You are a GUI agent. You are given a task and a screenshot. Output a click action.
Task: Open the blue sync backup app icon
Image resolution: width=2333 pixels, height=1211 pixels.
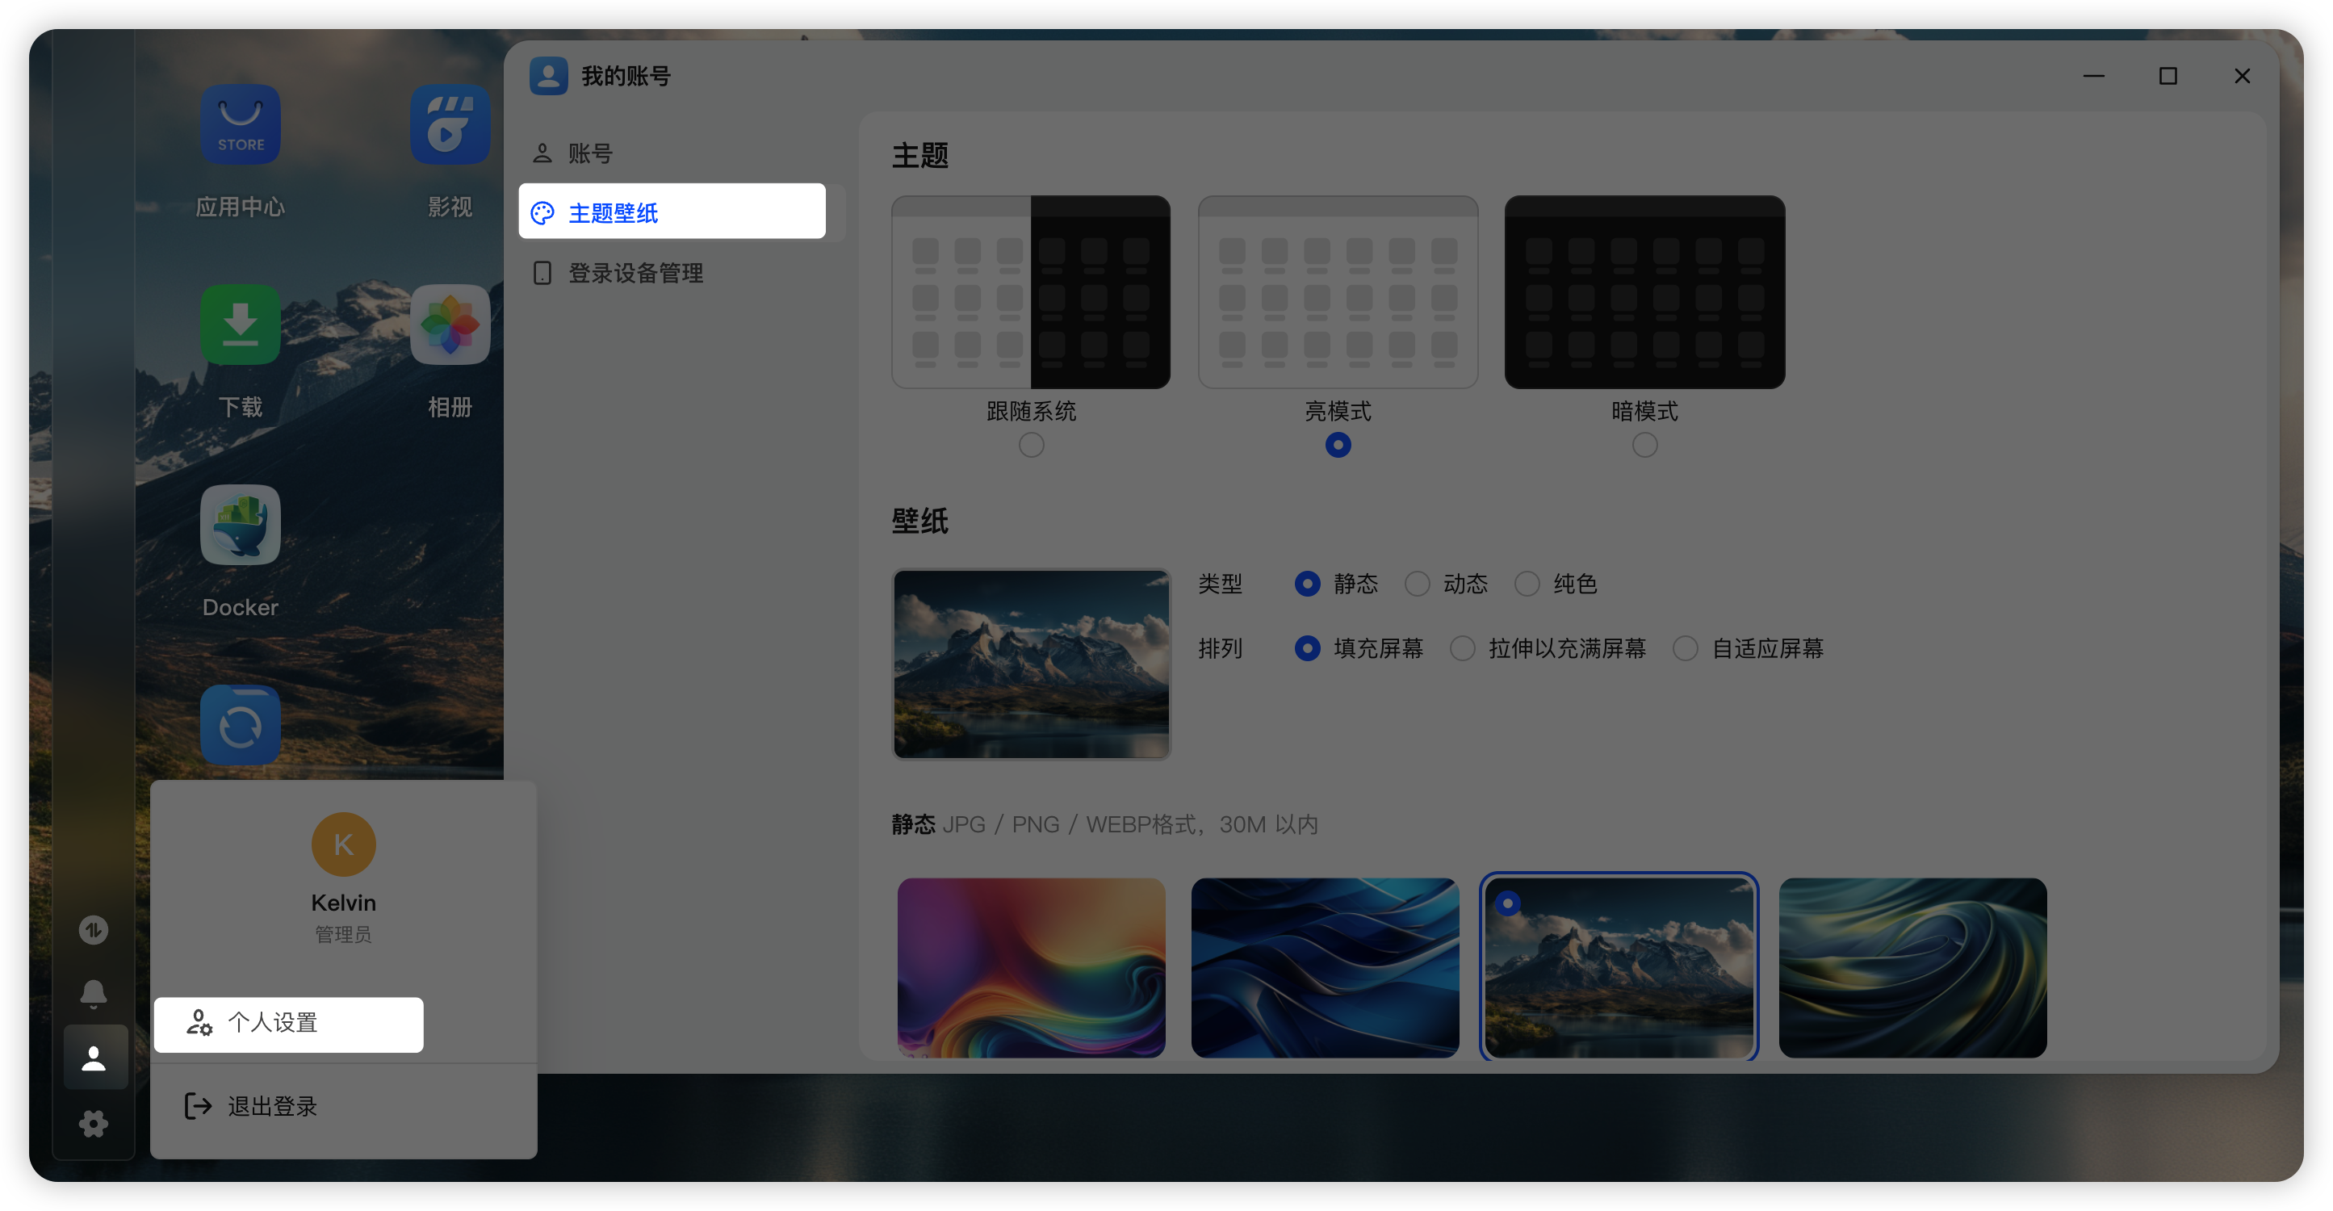pos(240,726)
